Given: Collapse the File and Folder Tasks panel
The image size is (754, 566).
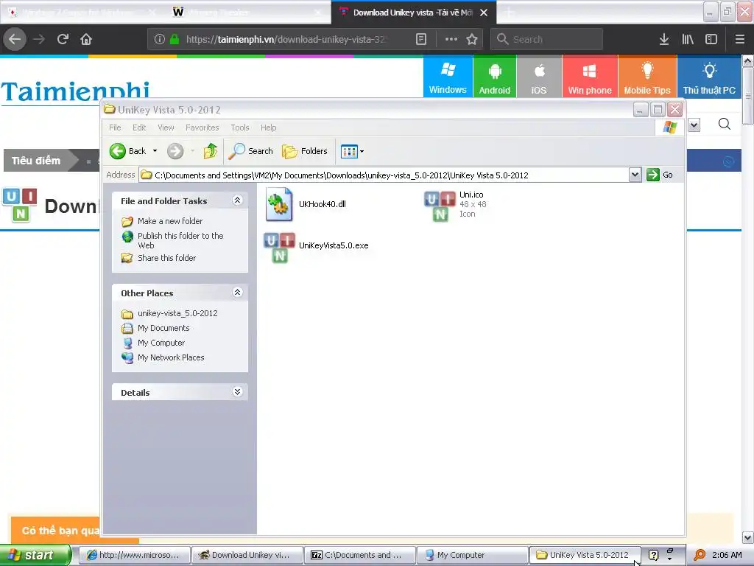Looking at the screenshot, I should coord(237,200).
